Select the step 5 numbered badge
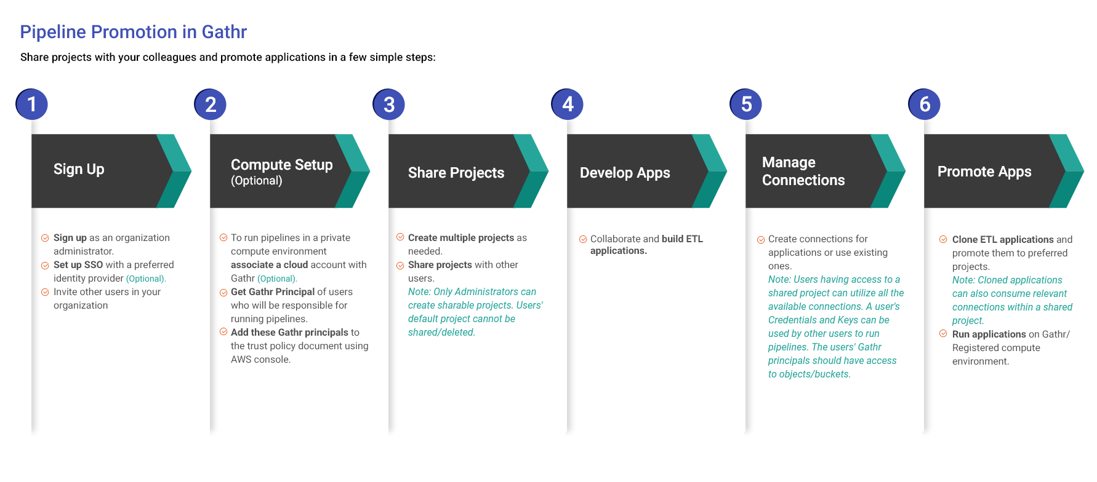This screenshot has height=482, width=1097. click(745, 105)
